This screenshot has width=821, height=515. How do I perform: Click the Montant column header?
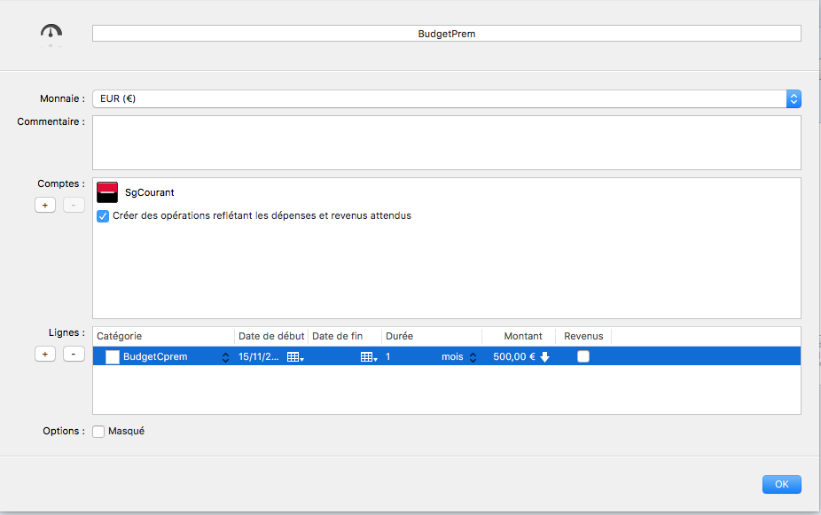coord(522,336)
